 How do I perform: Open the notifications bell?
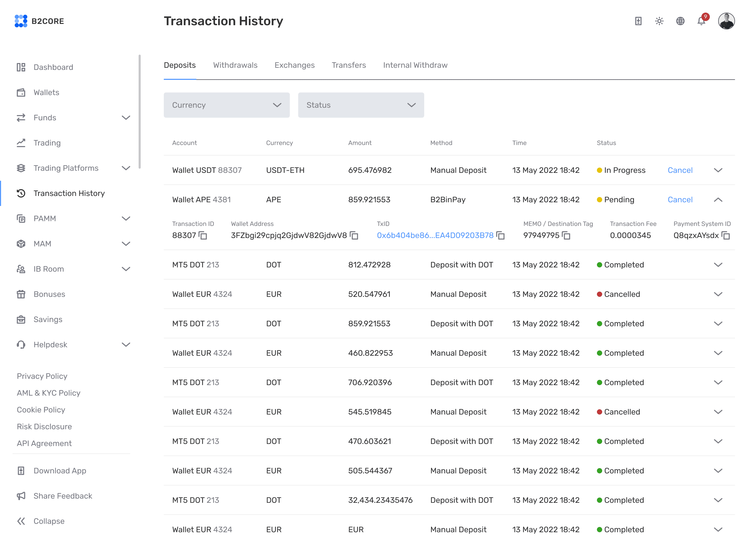(x=701, y=21)
